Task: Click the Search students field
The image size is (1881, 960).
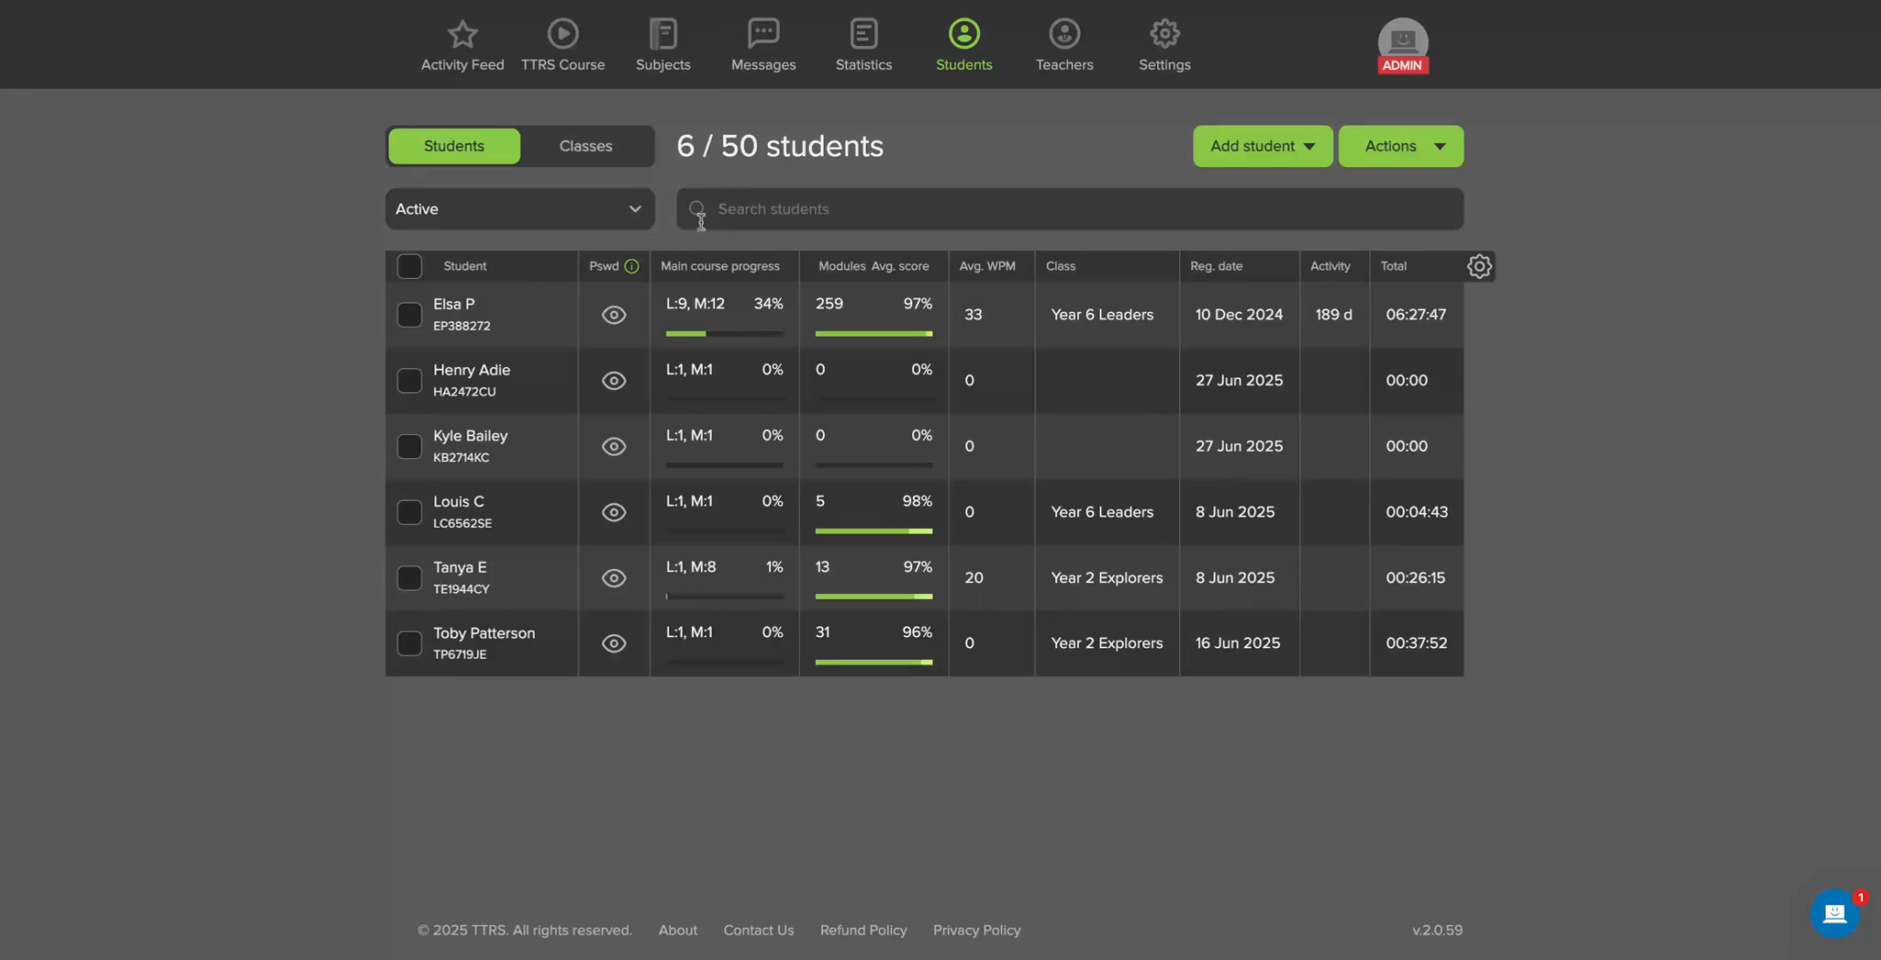Action: point(1070,209)
